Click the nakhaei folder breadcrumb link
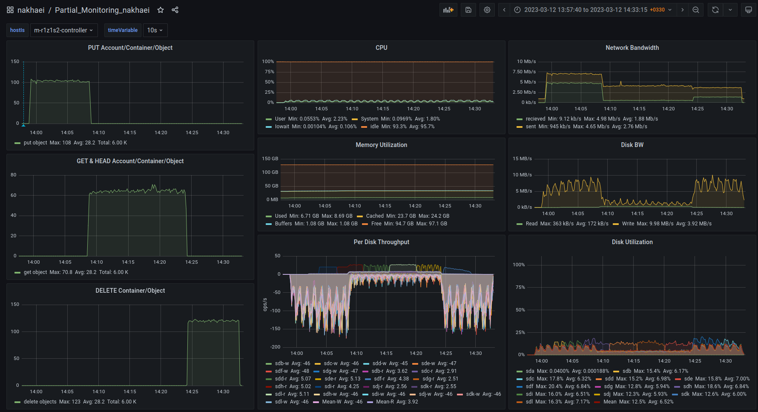 (x=31, y=10)
